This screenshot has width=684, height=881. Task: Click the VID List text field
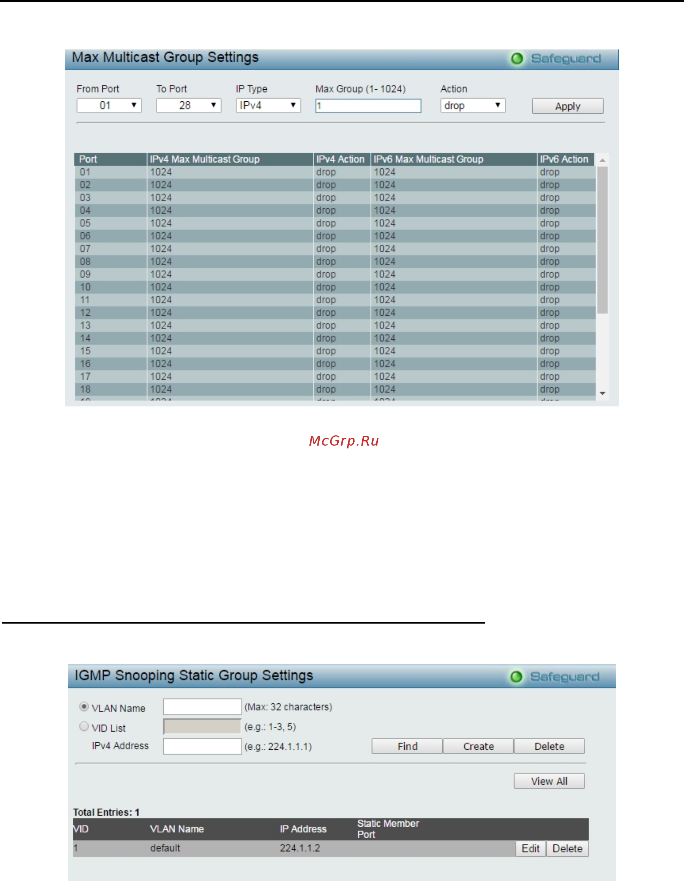202,726
